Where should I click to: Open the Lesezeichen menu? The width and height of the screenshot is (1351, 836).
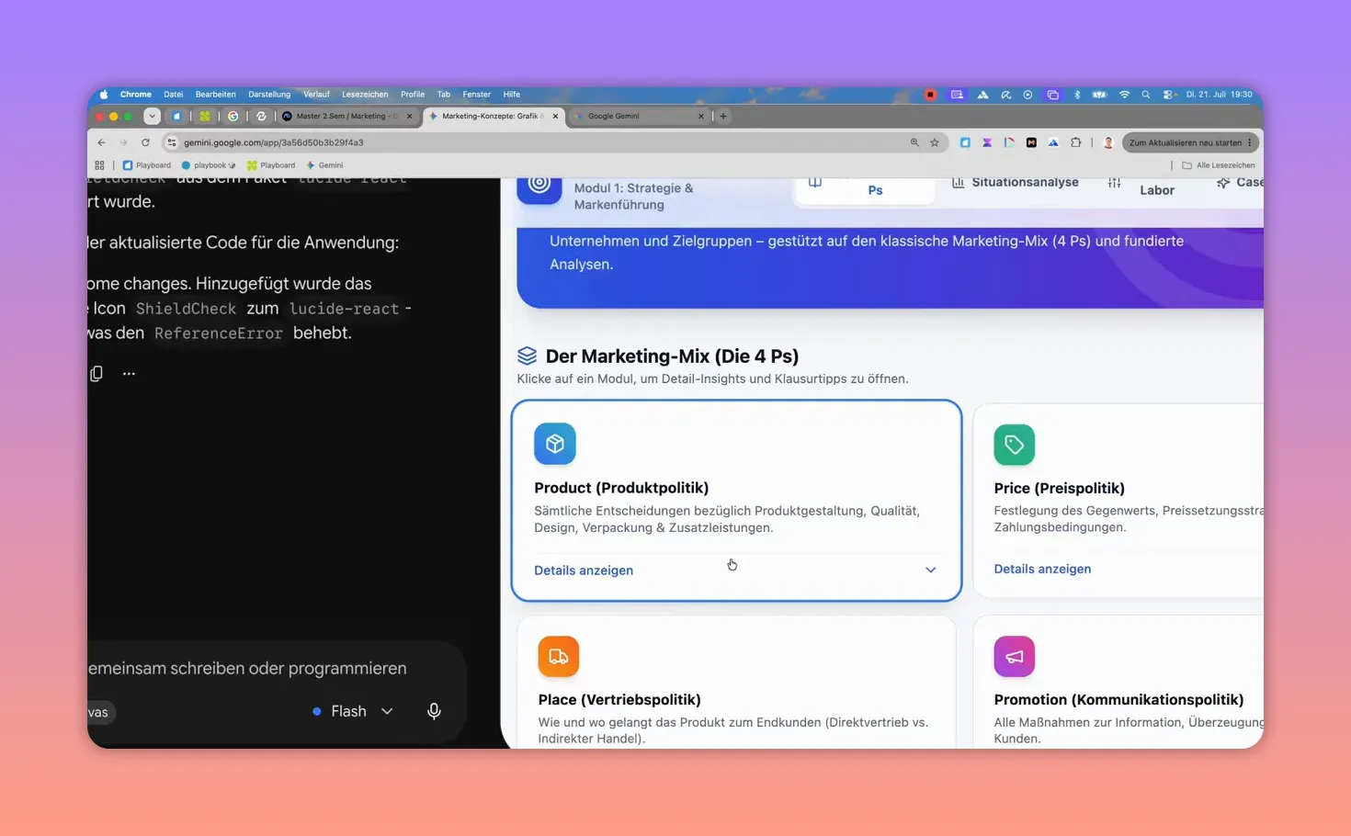point(365,95)
